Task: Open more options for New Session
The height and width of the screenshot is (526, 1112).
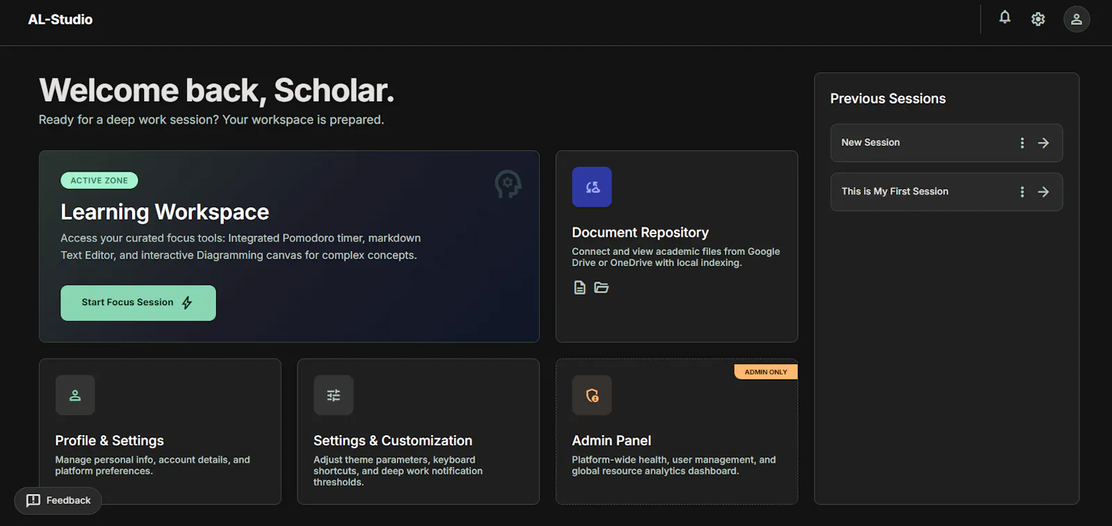Action: (1022, 143)
